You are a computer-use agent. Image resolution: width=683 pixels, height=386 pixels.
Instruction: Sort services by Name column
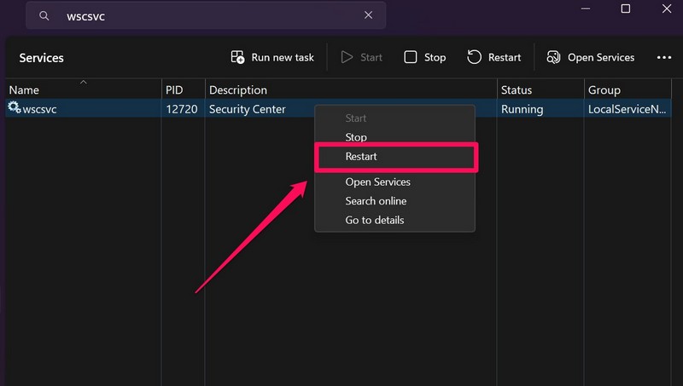coord(24,90)
